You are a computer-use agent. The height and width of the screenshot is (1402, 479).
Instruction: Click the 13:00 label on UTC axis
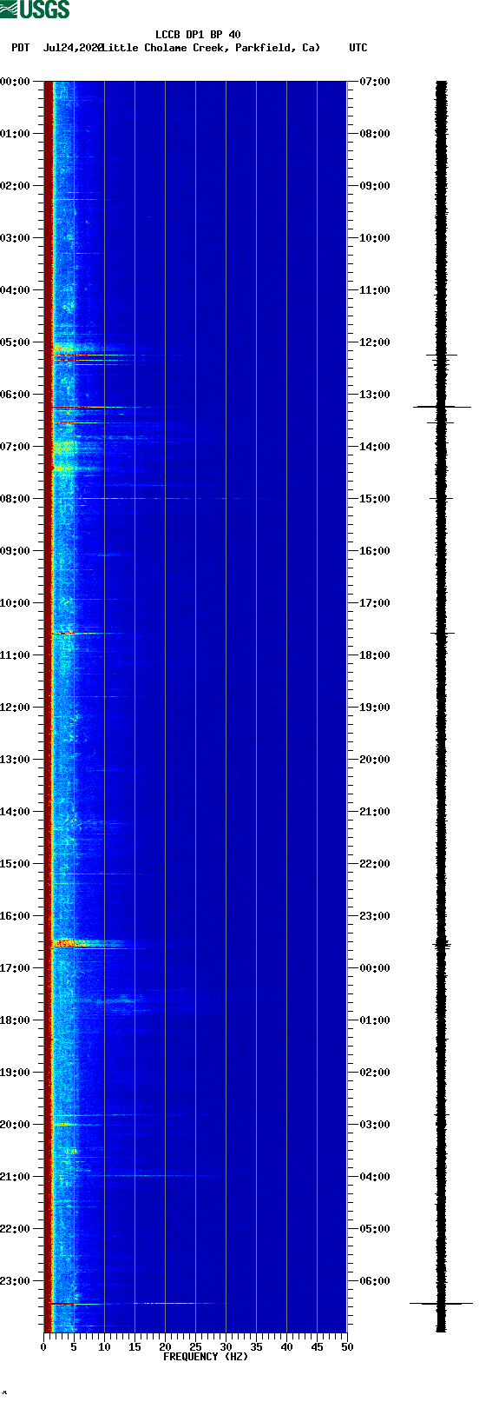pos(375,395)
